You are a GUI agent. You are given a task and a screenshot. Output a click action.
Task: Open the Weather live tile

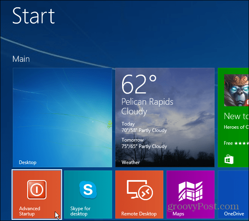pos(165,118)
